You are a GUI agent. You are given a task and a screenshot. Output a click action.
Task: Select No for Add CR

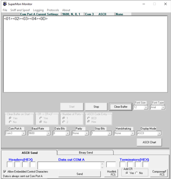[137, 173]
